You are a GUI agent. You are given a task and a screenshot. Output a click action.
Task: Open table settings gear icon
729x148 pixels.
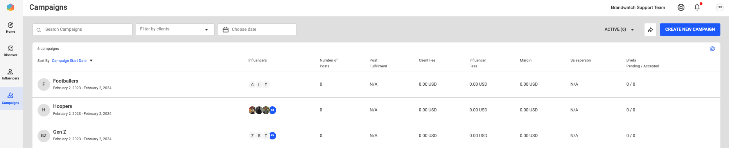(x=712, y=49)
